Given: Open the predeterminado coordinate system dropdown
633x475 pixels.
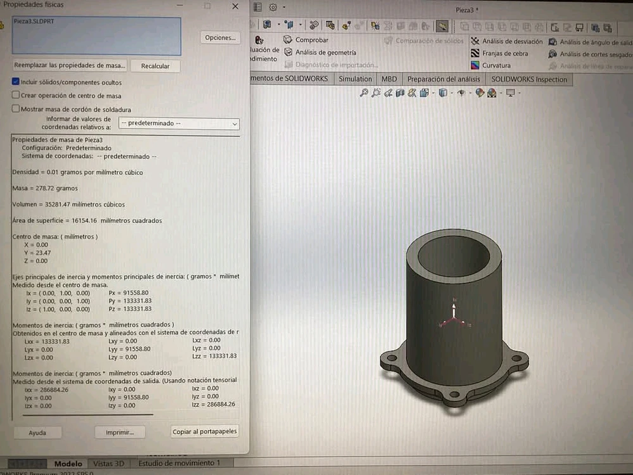Looking at the screenshot, I should coord(179,123).
